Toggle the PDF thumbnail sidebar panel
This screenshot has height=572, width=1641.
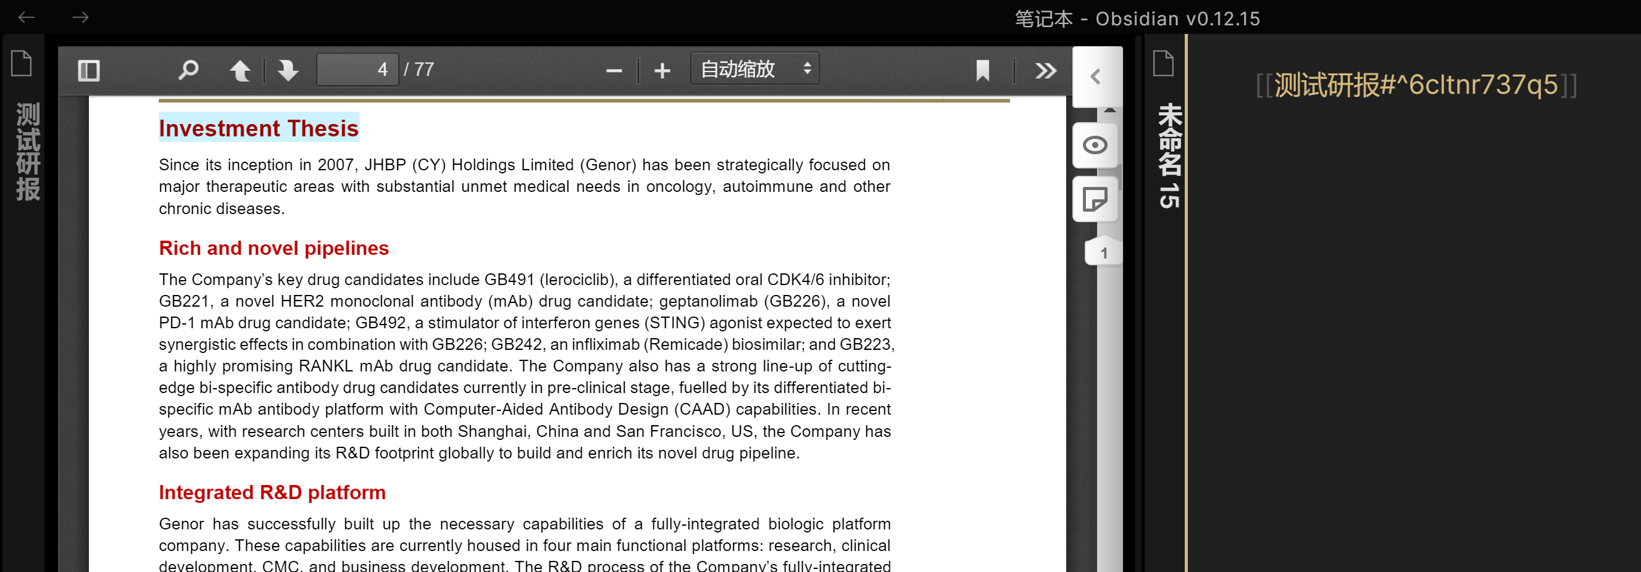[x=88, y=70]
